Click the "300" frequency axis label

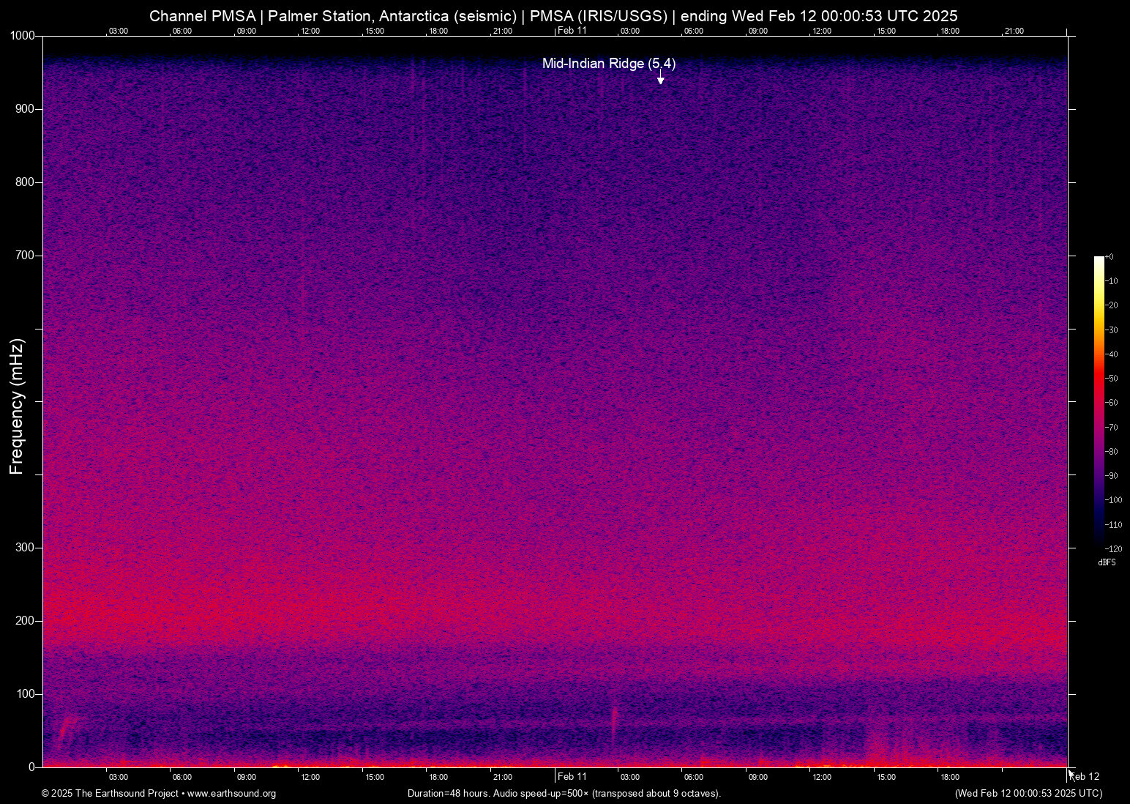pyautogui.click(x=26, y=548)
